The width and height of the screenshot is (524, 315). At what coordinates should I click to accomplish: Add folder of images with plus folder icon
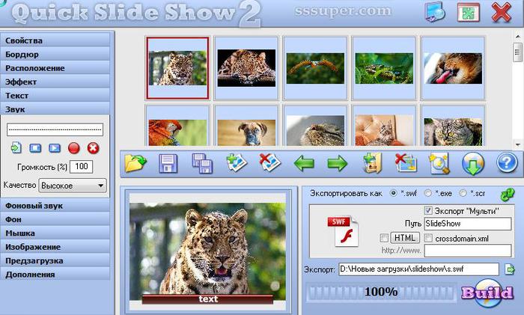(372, 163)
